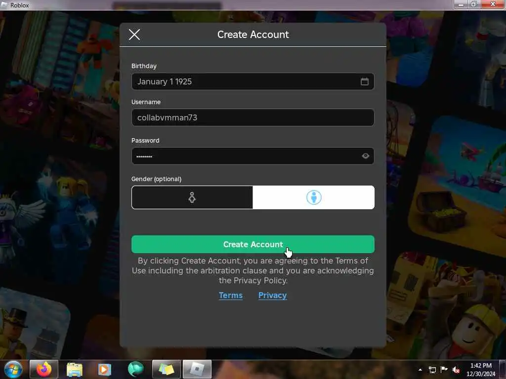The width and height of the screenshot is (506, 379).
Task: Open the birthday calendar picker icon
Action: pyautogui.click(x=364, y=81)
